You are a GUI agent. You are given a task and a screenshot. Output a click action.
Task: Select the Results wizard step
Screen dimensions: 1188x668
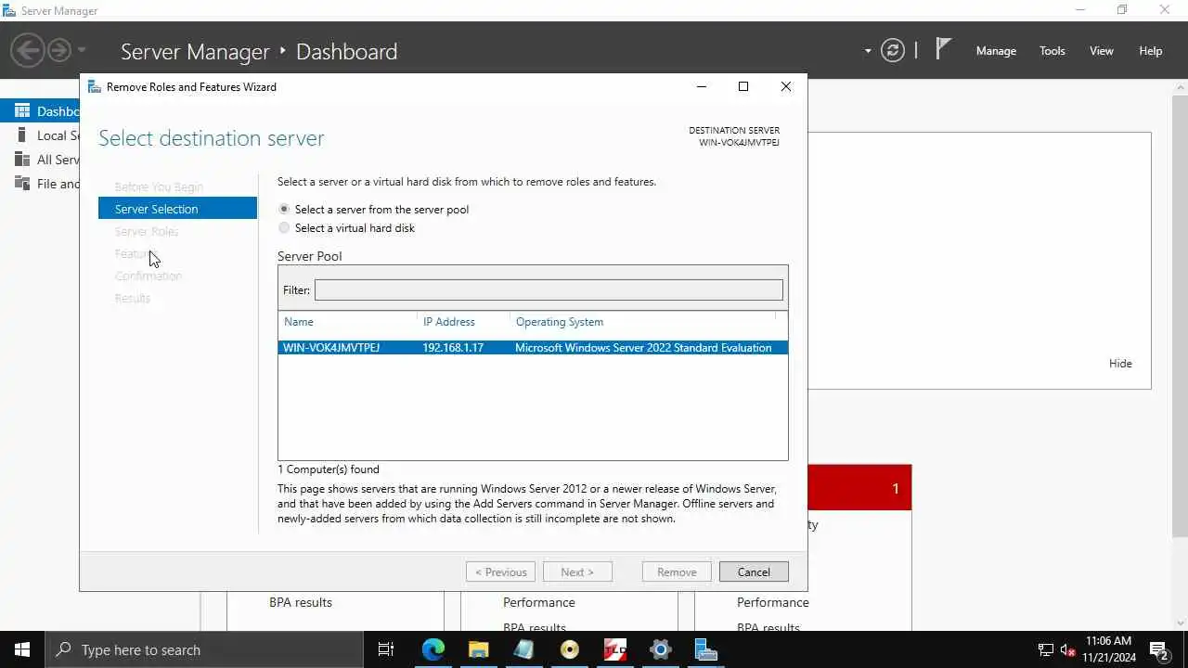pos(133,298)
